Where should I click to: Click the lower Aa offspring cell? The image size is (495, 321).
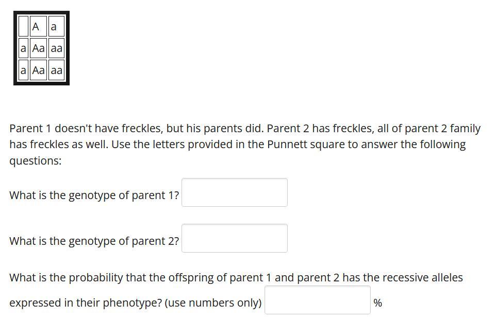(x=39, y=70)
